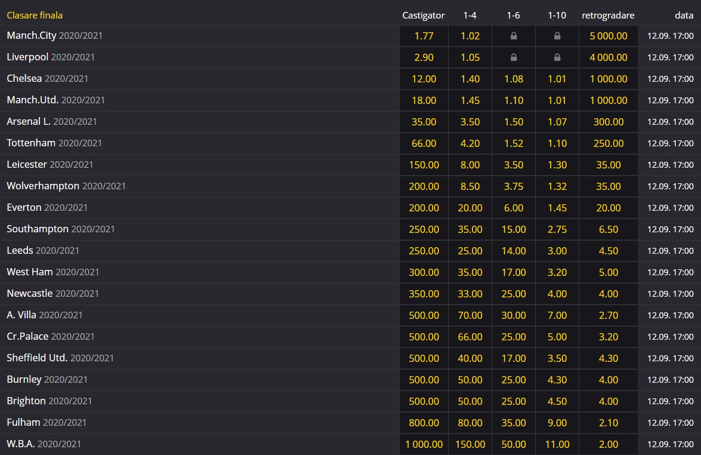Click the data column header
701x455 pixels.
coord(684,16)
